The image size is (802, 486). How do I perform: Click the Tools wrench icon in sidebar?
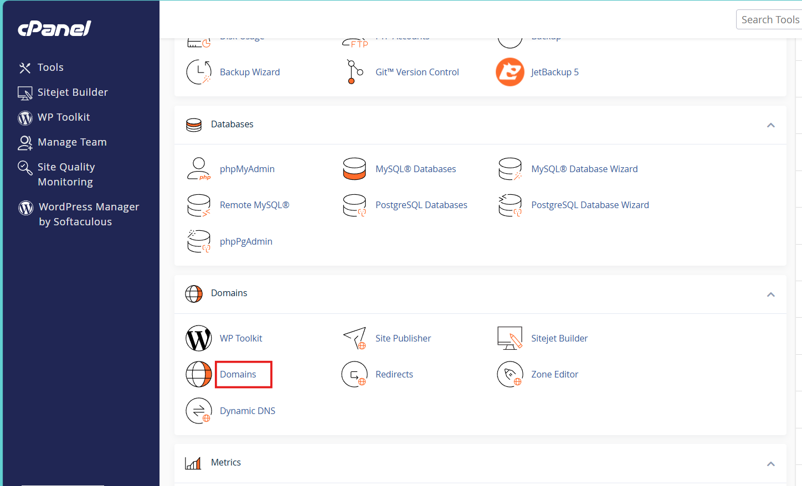tap(25, 68)
